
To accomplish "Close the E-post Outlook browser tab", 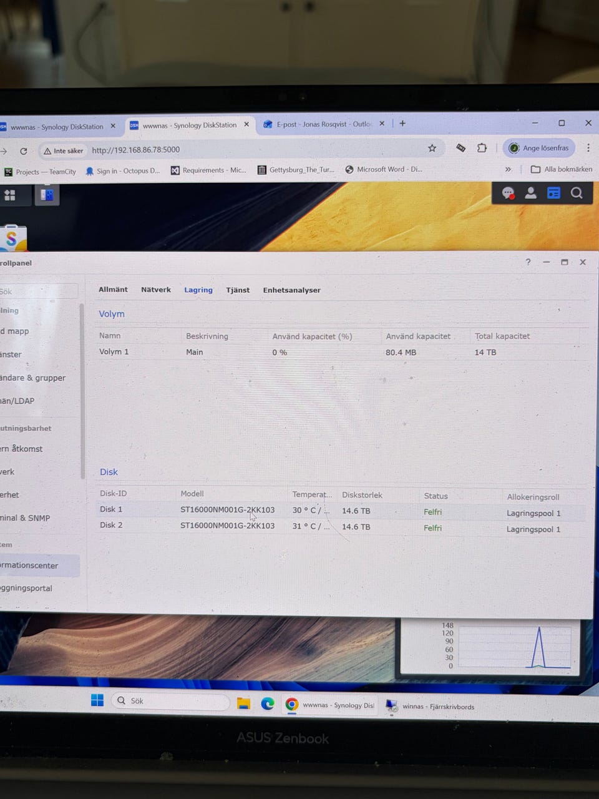I will pos(382,124).
